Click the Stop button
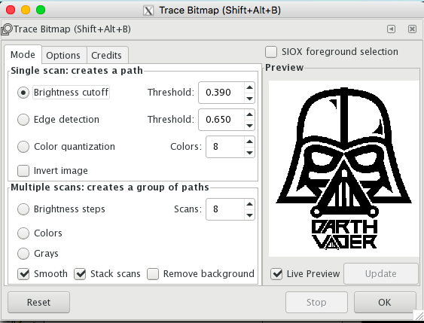Image resolution: width=424 pixels, height=323 pixels. pos(316,302)
